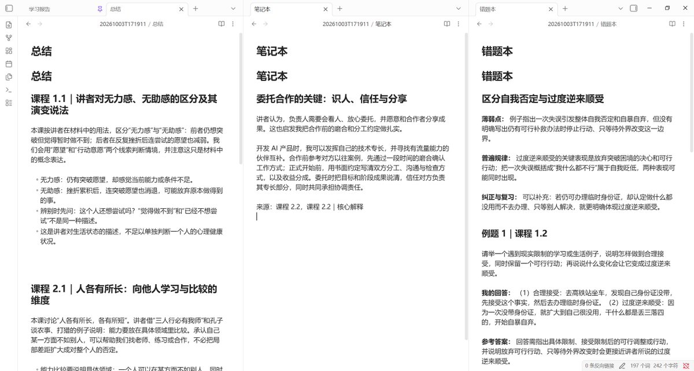Select the 总结 tab
The height and width of the screenshot is (371, 694).
pyautogui.click(x=147, y=9)
